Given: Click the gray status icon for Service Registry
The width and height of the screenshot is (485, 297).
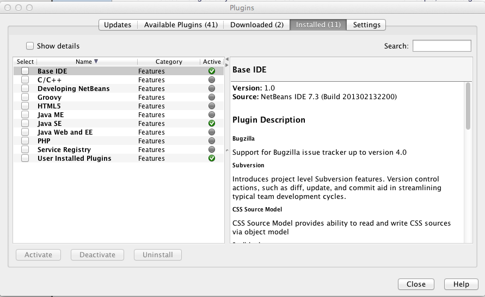Looking at the screenshot, I should click(212, 150).
